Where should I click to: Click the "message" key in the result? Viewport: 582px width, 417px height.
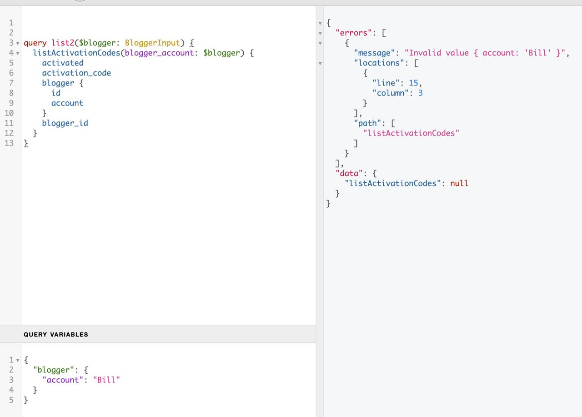(x=375, y=53)
